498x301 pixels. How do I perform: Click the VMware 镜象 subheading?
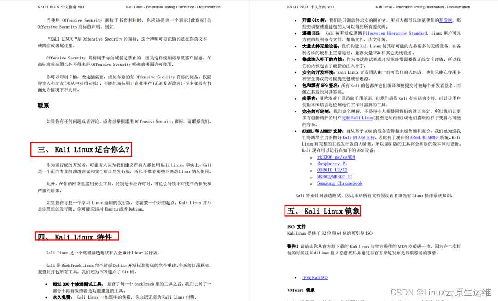tap(301, 290)
